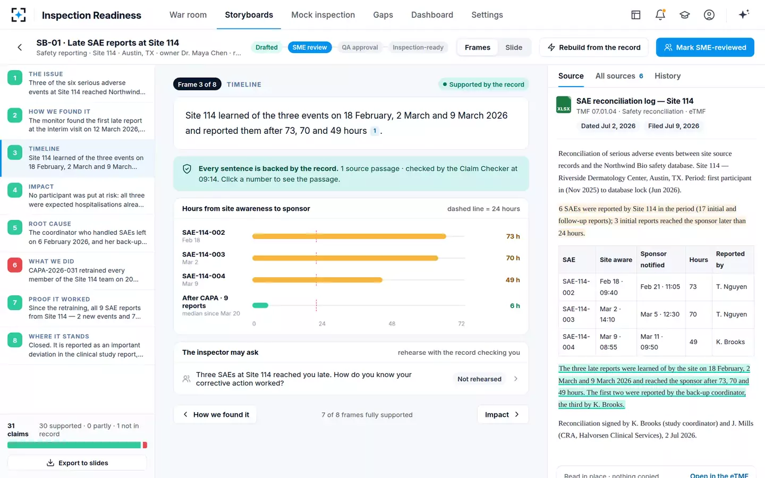Click the 31 claims count
Viewport: 765px width, 478px height.
[x=18, y=430]
